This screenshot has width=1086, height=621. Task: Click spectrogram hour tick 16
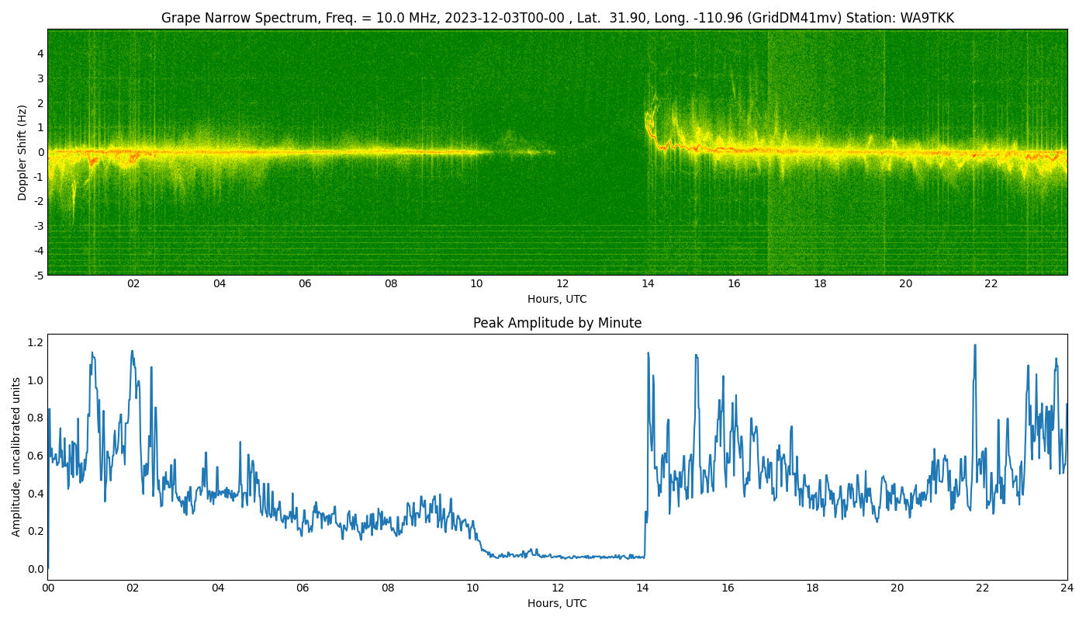tap(734, 284)
